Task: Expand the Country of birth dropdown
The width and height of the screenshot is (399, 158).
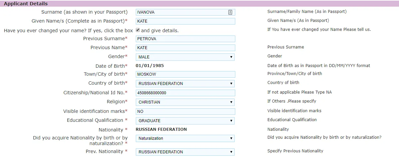Action: 185,84
